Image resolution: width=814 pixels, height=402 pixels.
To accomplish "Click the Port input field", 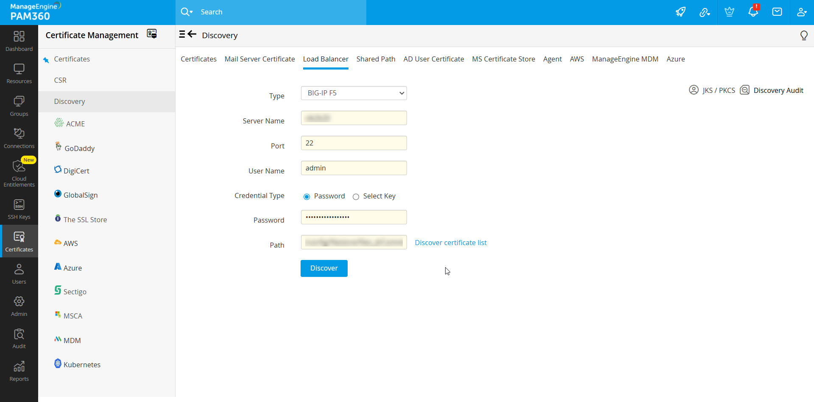I will 354,143.
